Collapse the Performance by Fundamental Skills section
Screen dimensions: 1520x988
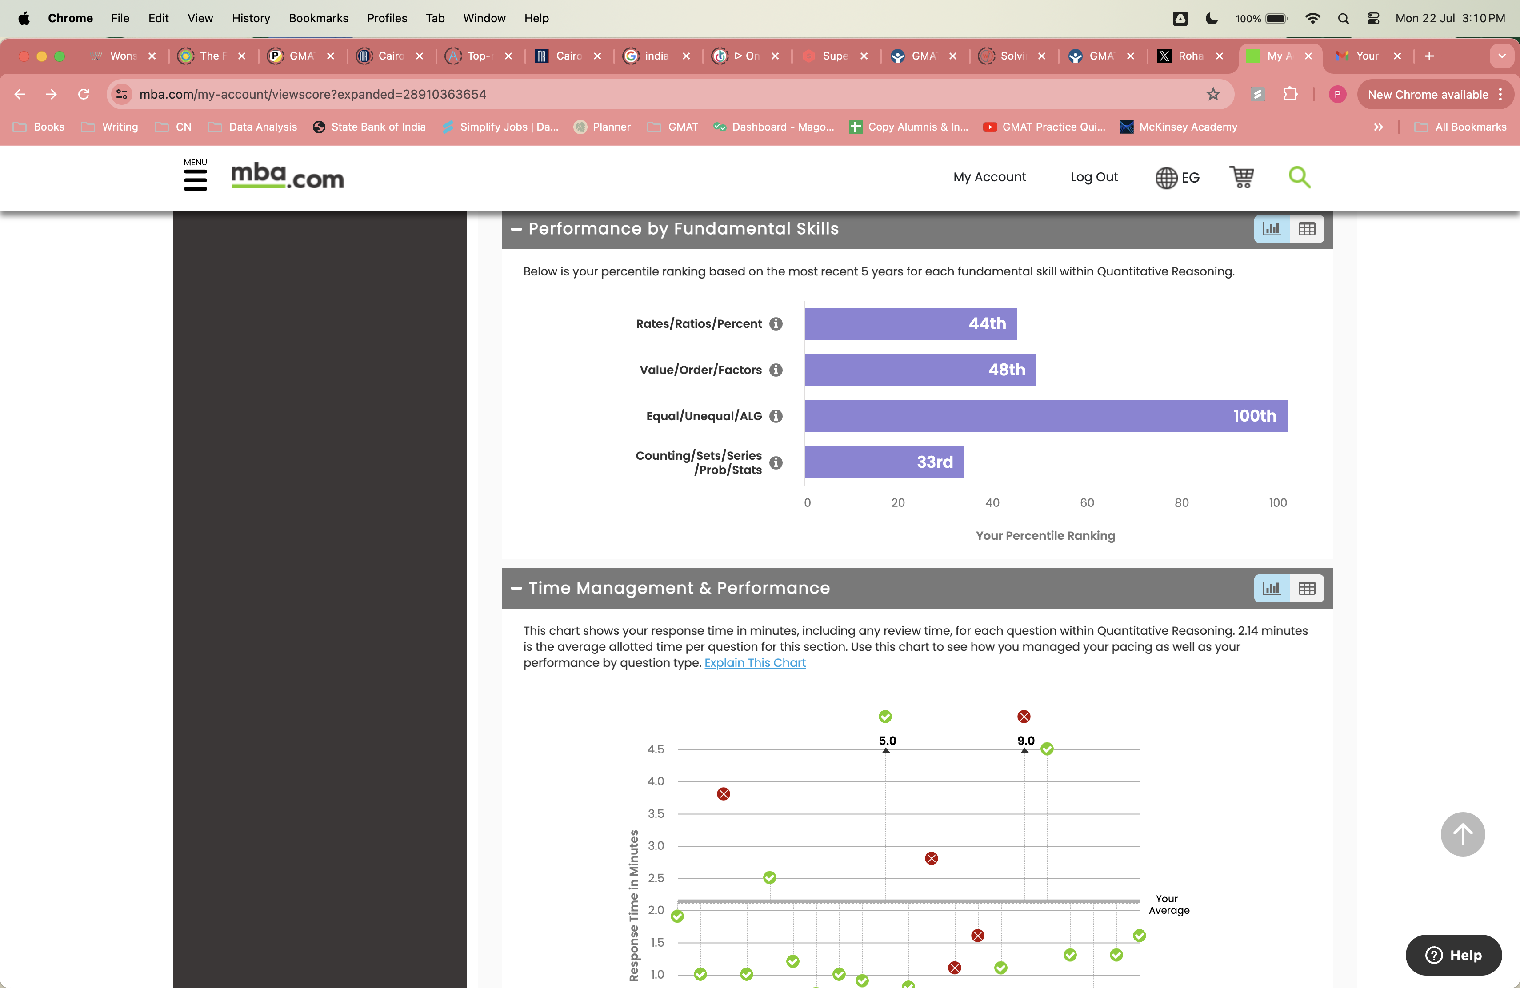pyautogui.click(x=516, y=229)
